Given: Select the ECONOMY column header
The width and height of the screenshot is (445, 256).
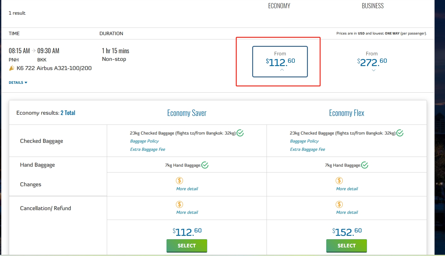Looking at the screenshot, I should (x=279, y=6).
